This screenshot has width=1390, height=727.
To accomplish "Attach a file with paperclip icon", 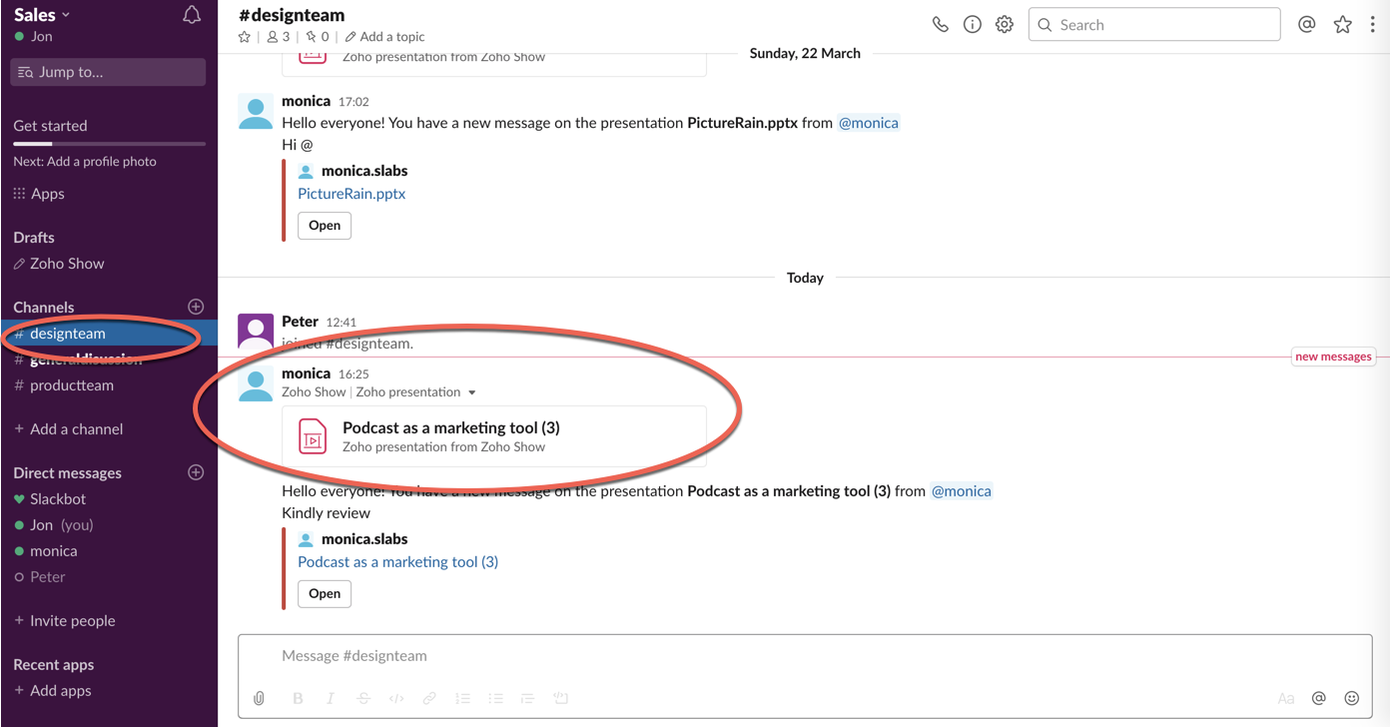I will point(259,698).
